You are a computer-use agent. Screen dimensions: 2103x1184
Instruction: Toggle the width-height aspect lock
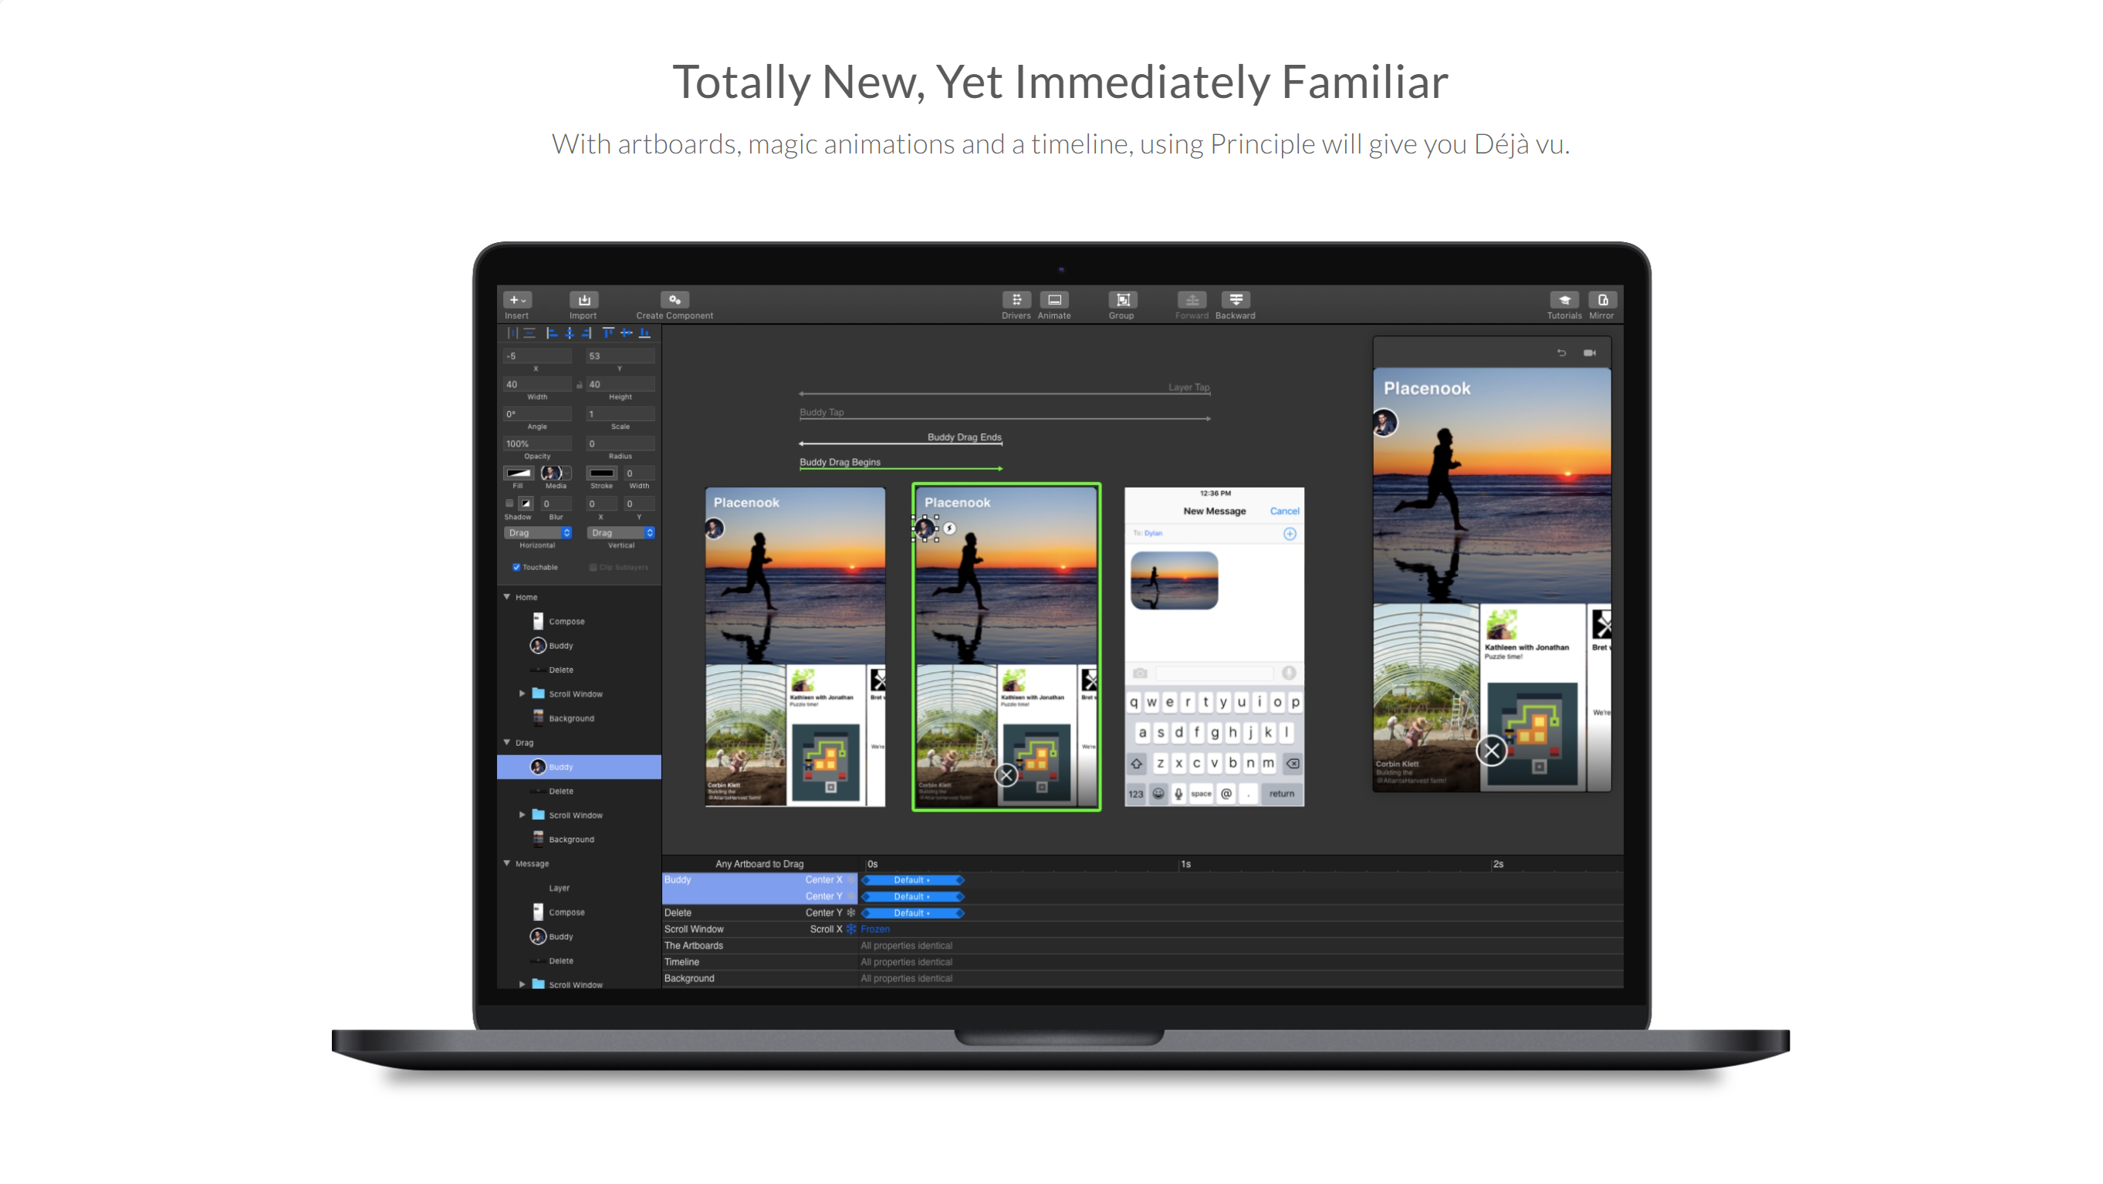580,384
